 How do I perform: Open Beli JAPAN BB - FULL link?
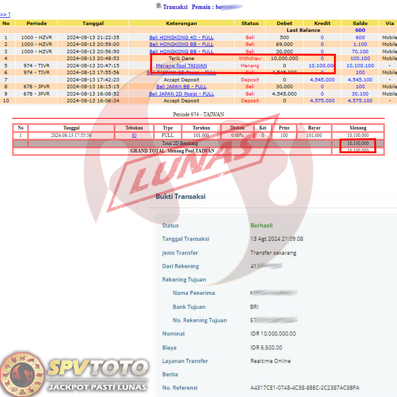181,87
